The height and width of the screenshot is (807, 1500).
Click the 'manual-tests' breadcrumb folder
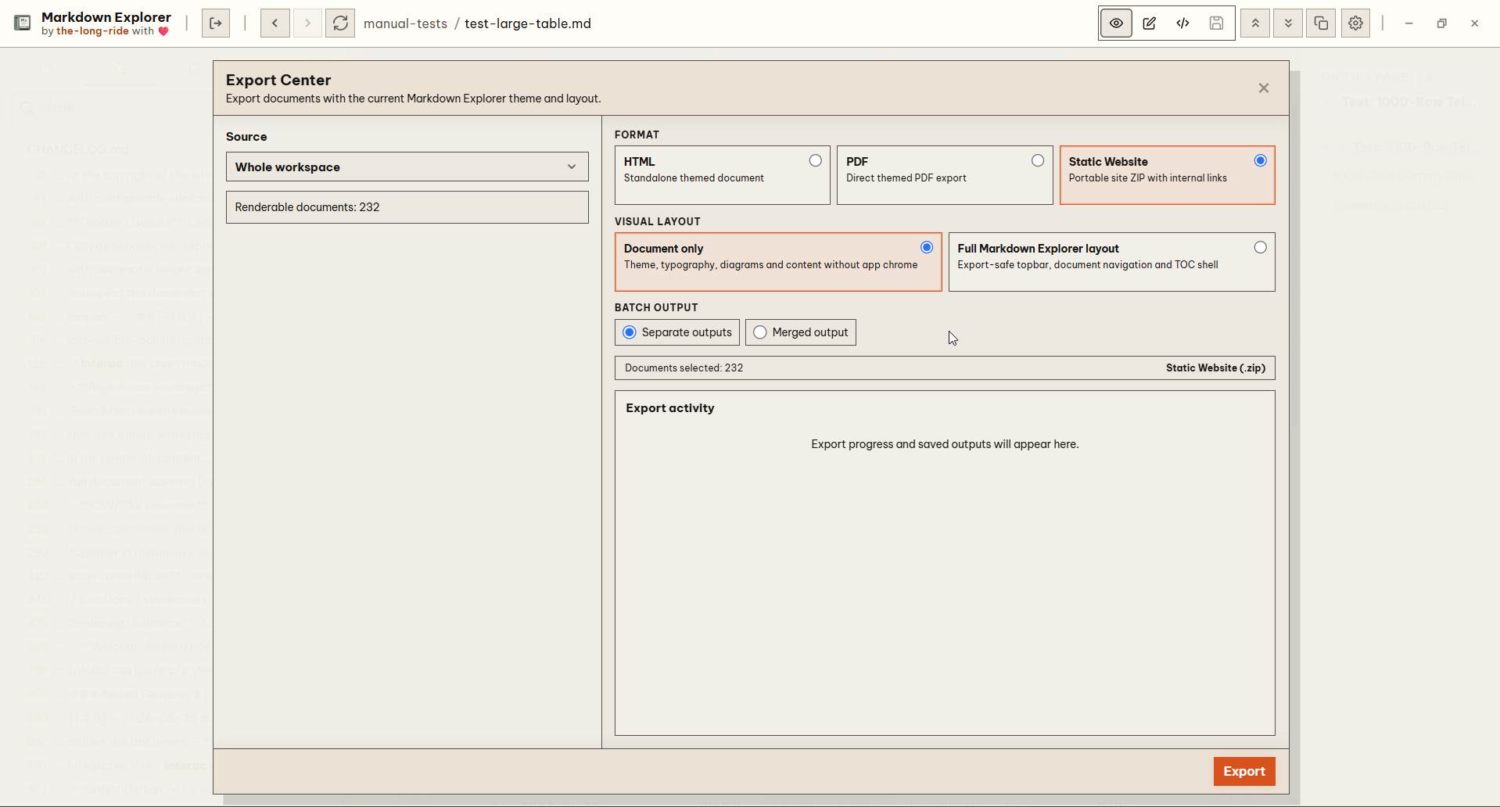405,23
